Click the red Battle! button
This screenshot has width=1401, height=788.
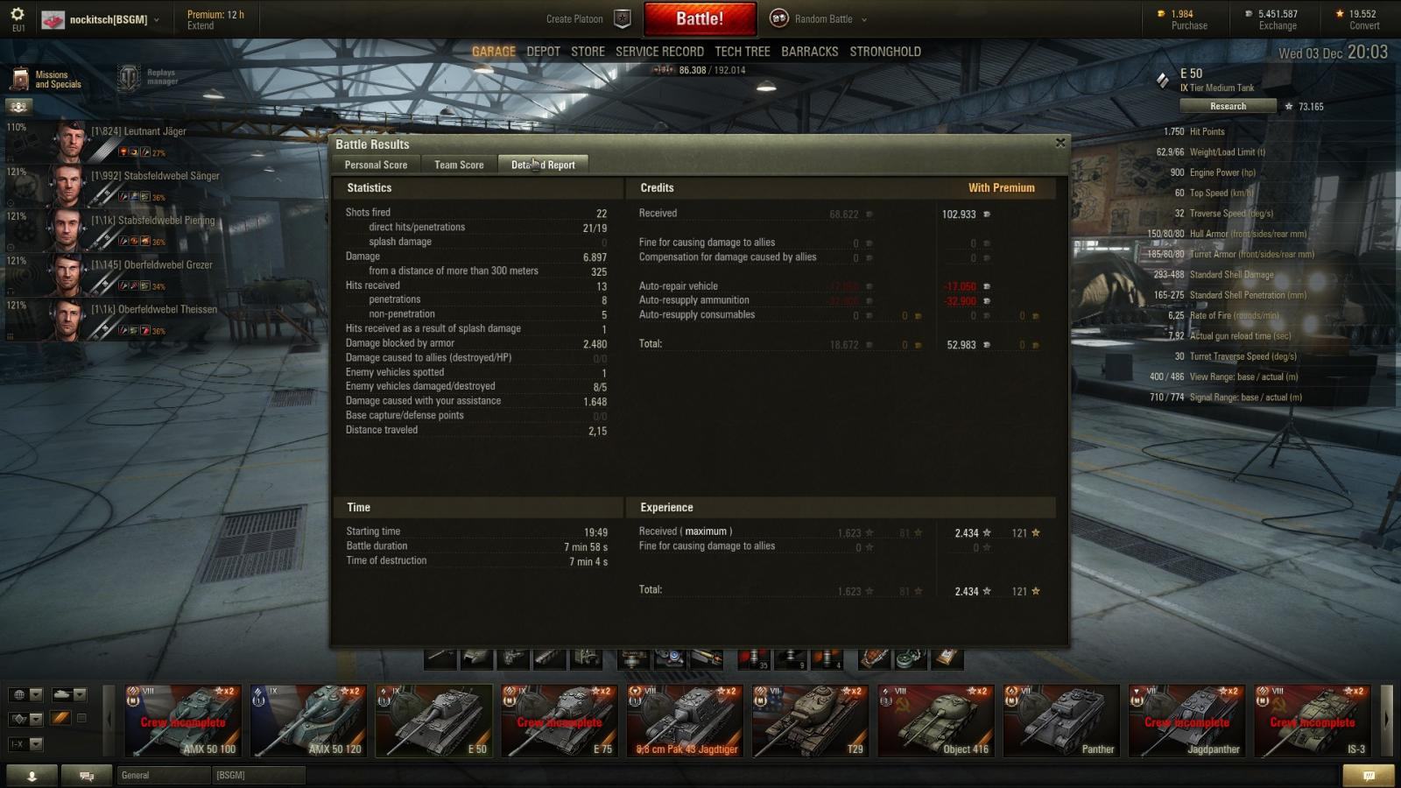(x=700, y=18)
